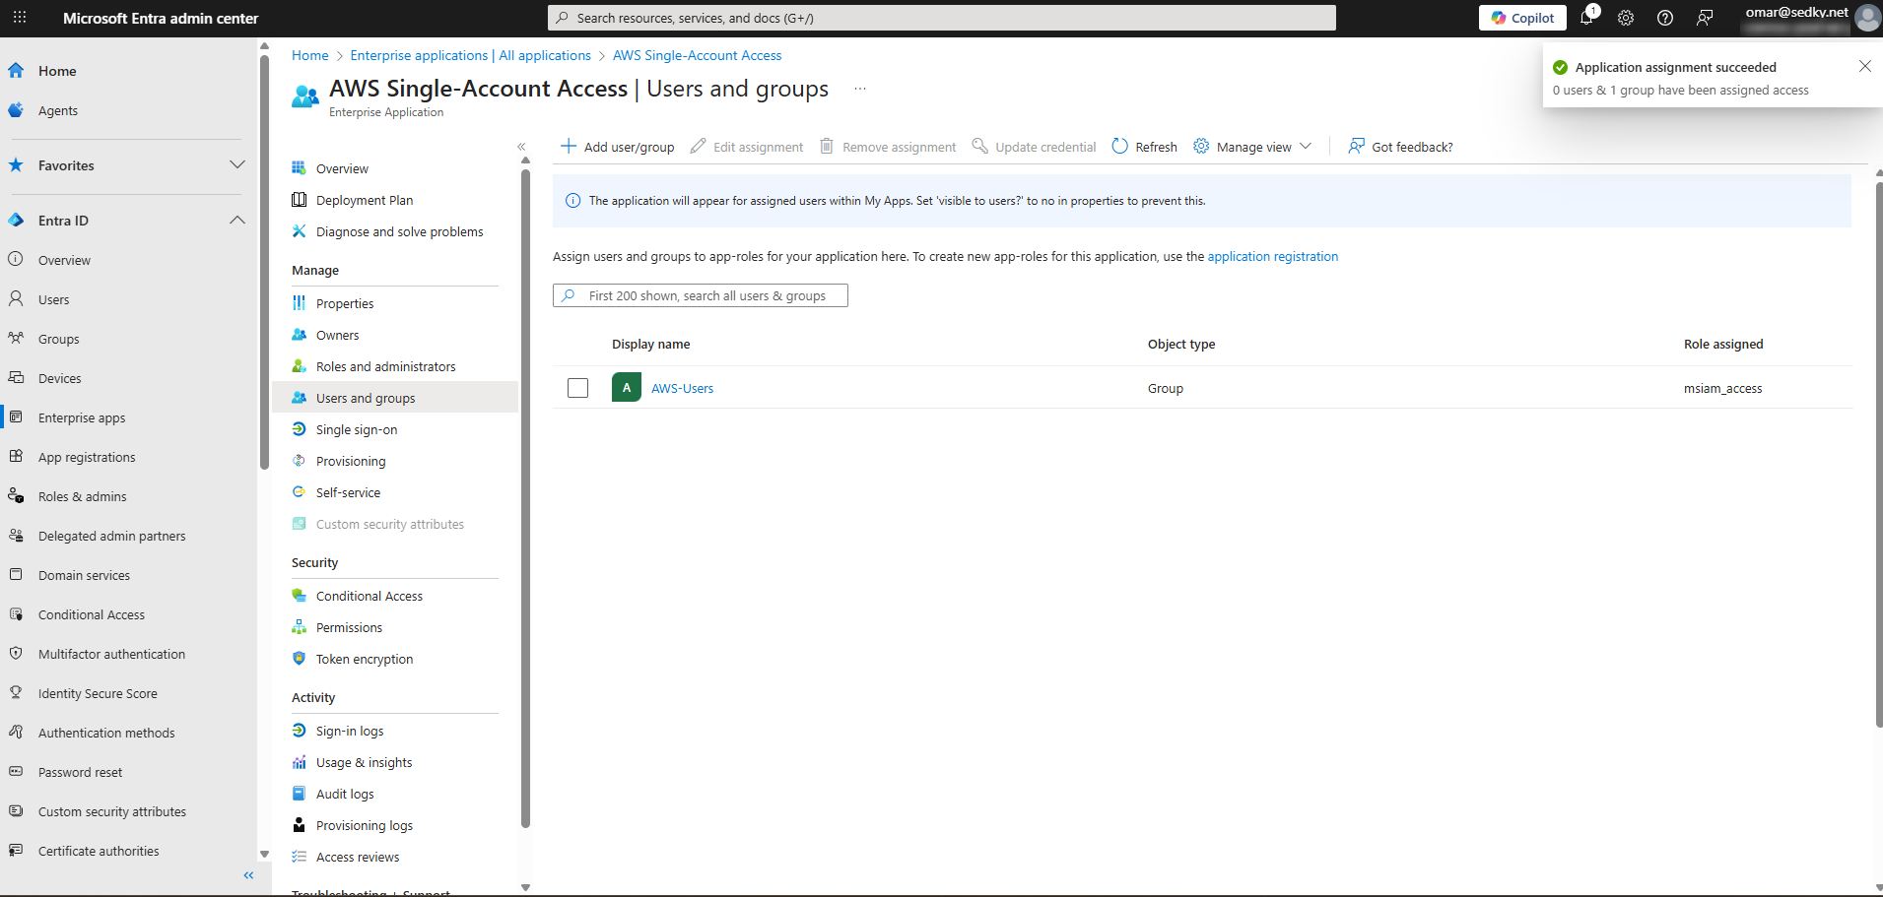Collapse the left navigation with double chevron
Viewport: 1883px width, 897px height.
(x=248, y=875)
